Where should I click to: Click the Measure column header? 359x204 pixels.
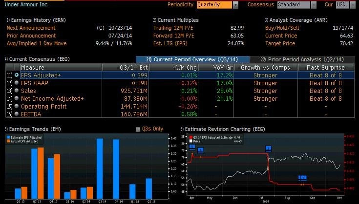[x=61, y=68]
